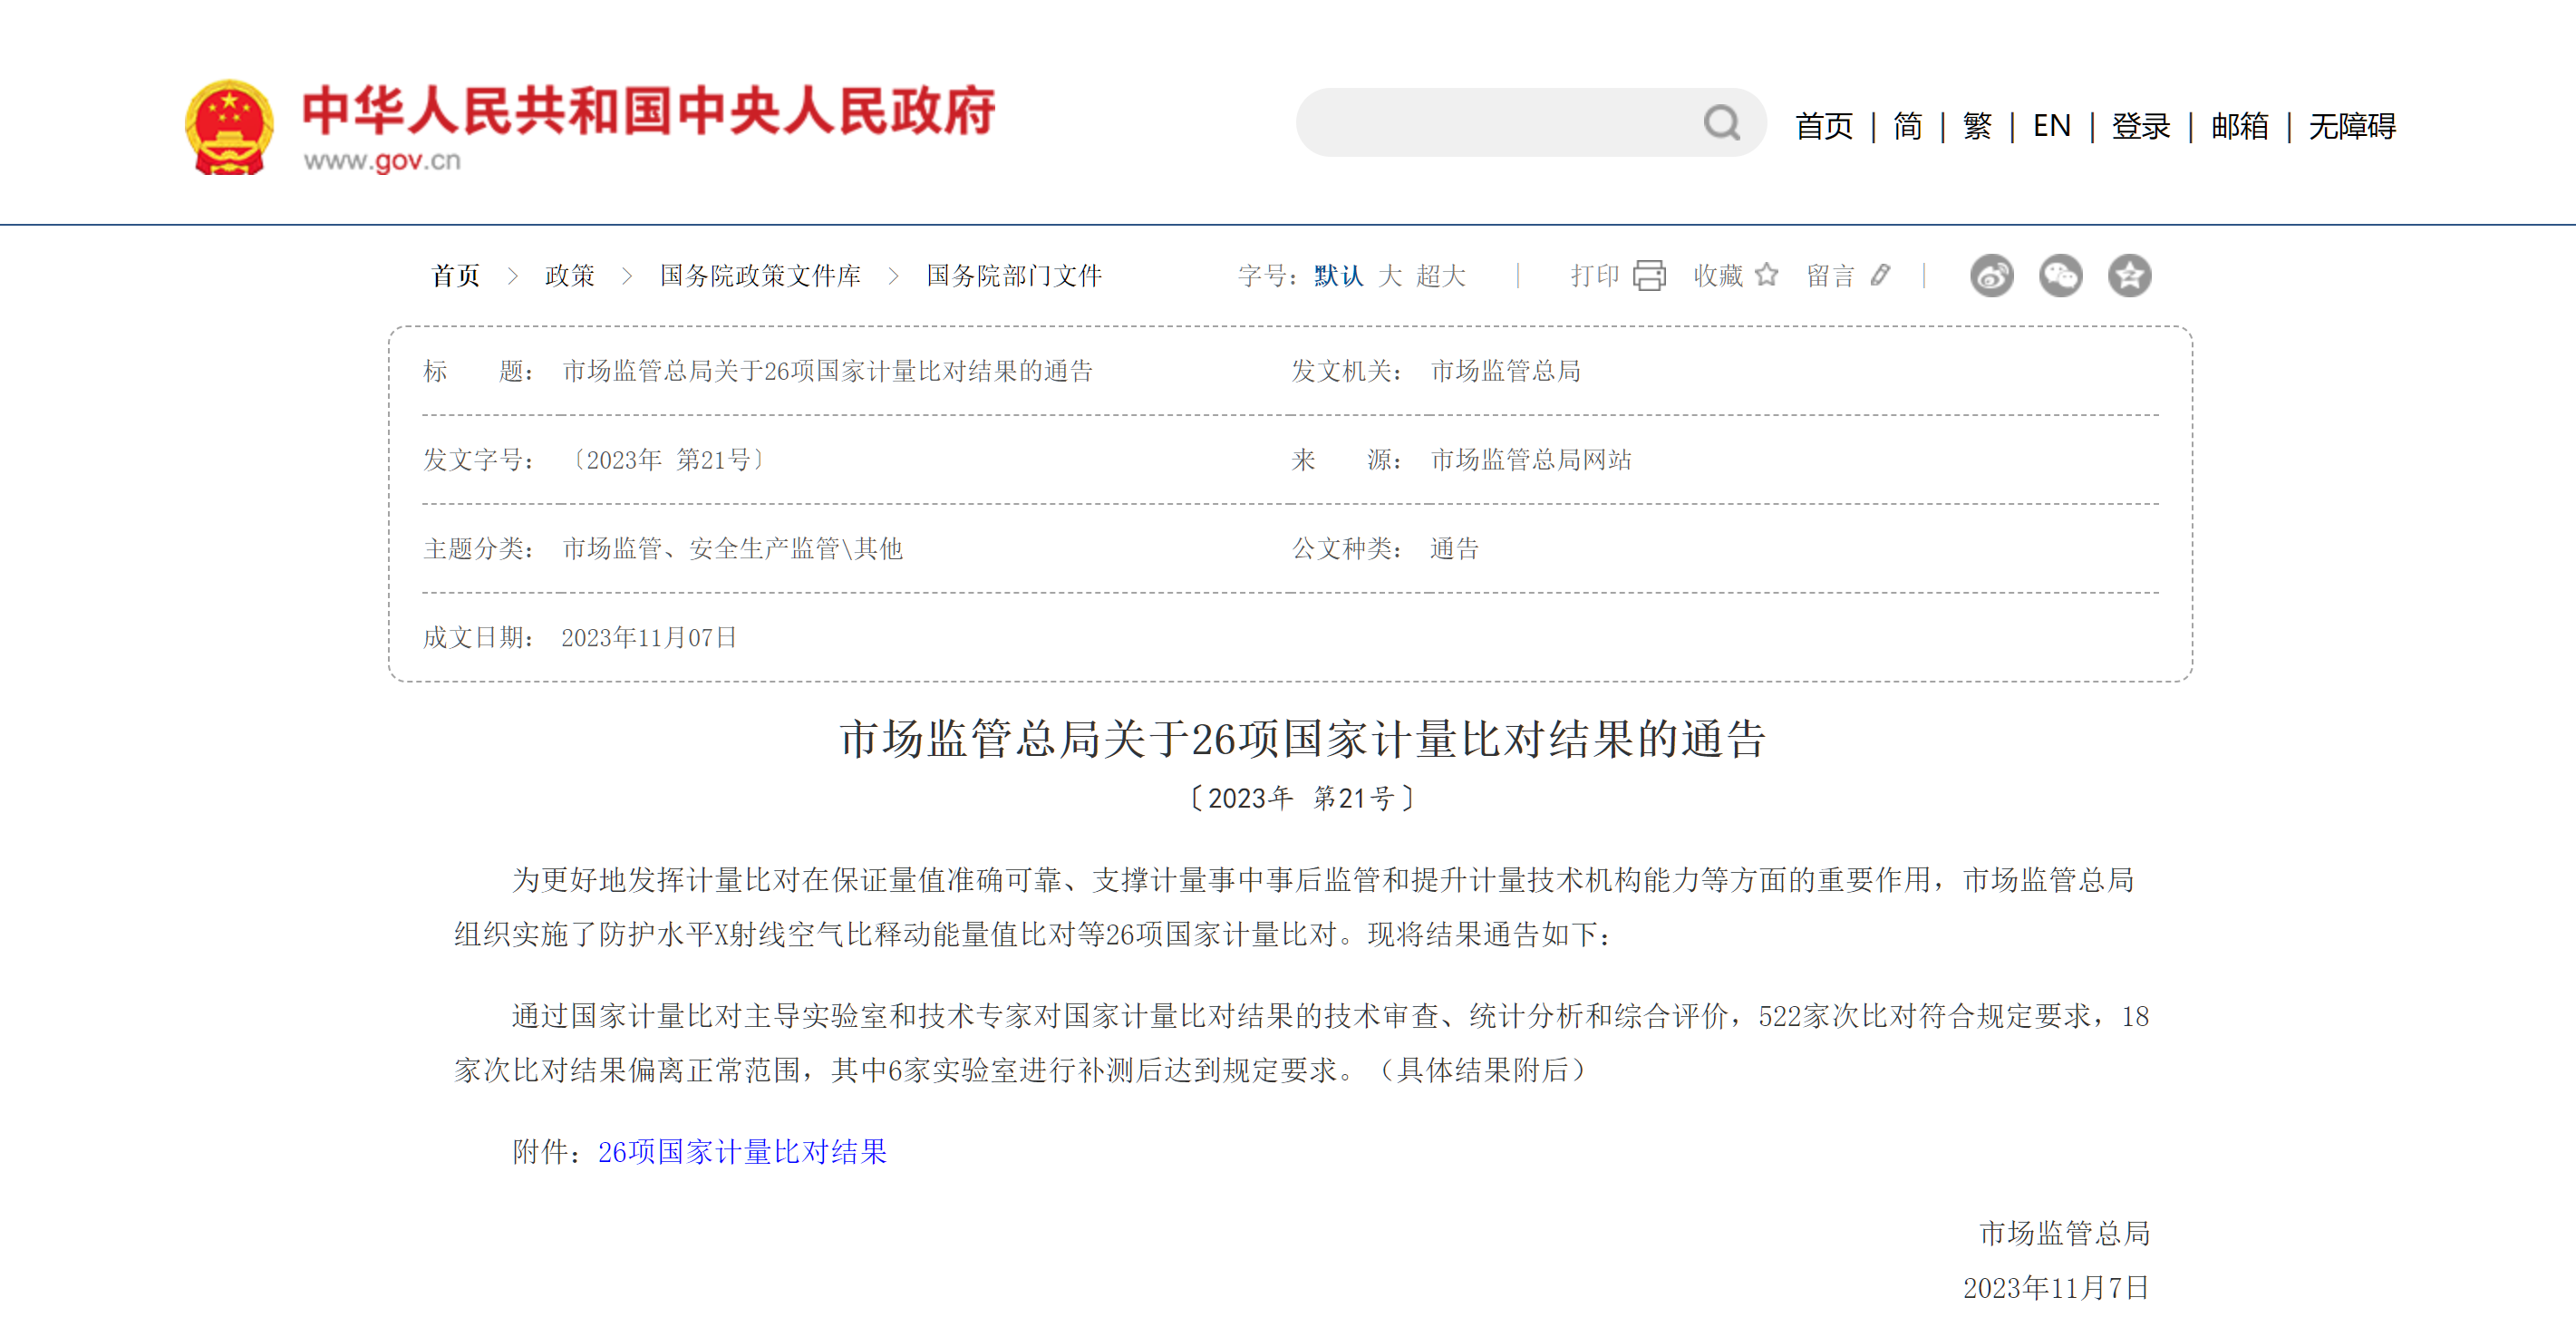Switch font size to 超大

pos(1440,275)
